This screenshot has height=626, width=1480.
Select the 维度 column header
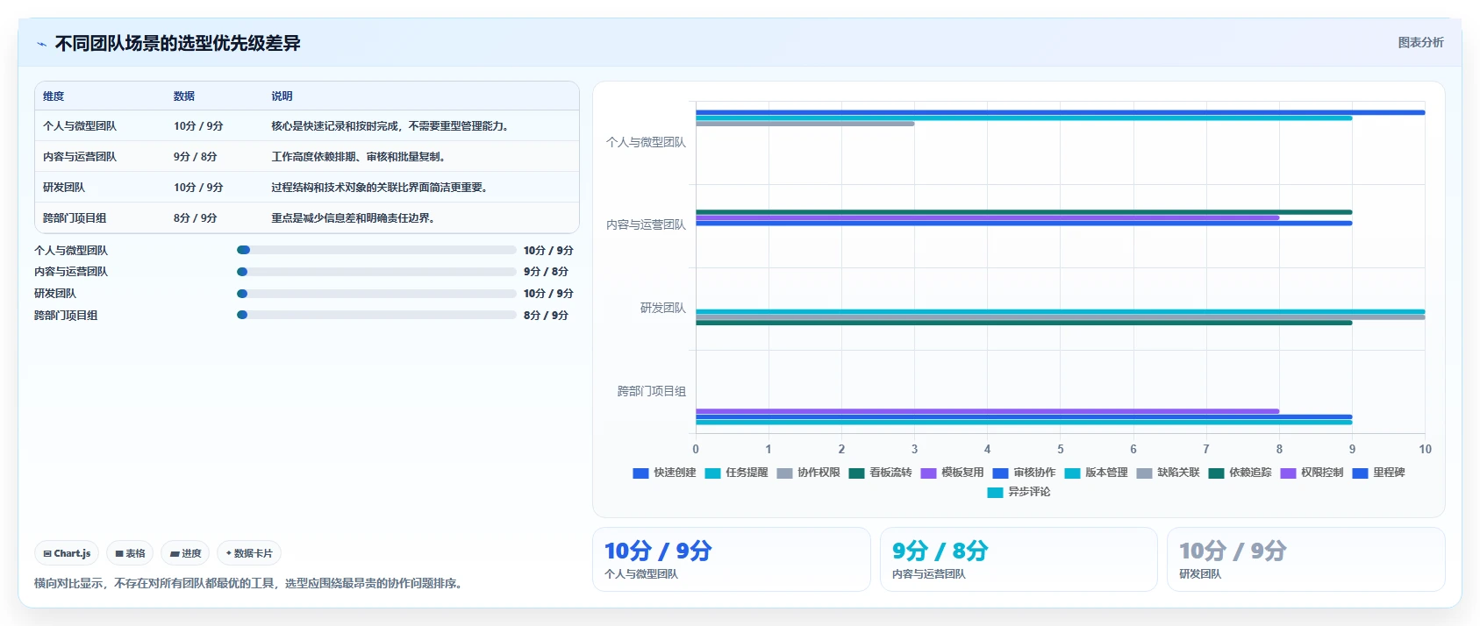(x=54, y=96)
